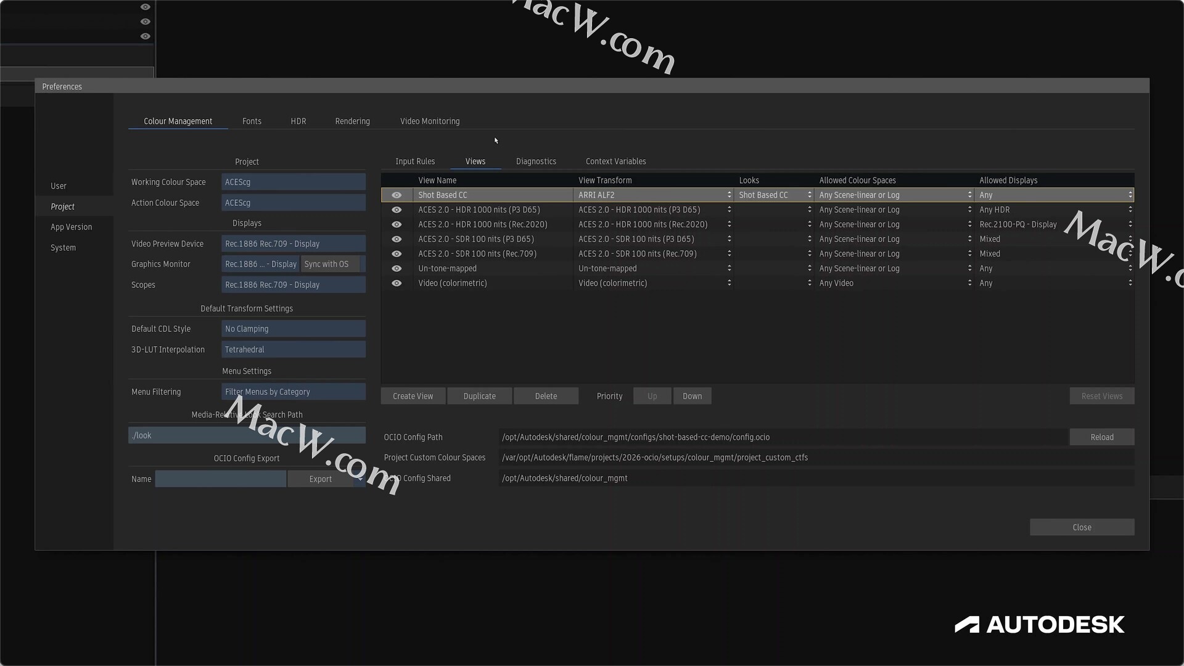1184x666 pixels.
Task: Open Allowed Displays dropdown showing Rec.2100-PQ - Display
Action: coord(1054,224)
